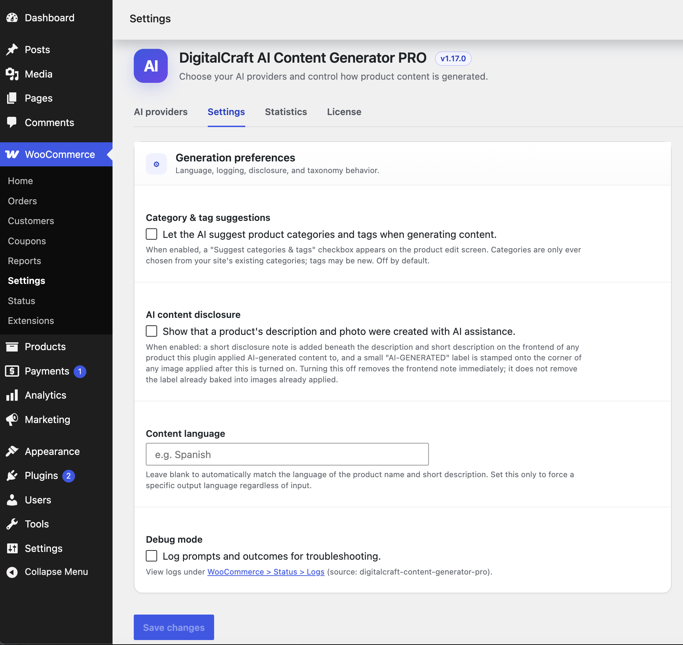Switch to the License tab
Screen dimensions: 683x645
[344, 112]
